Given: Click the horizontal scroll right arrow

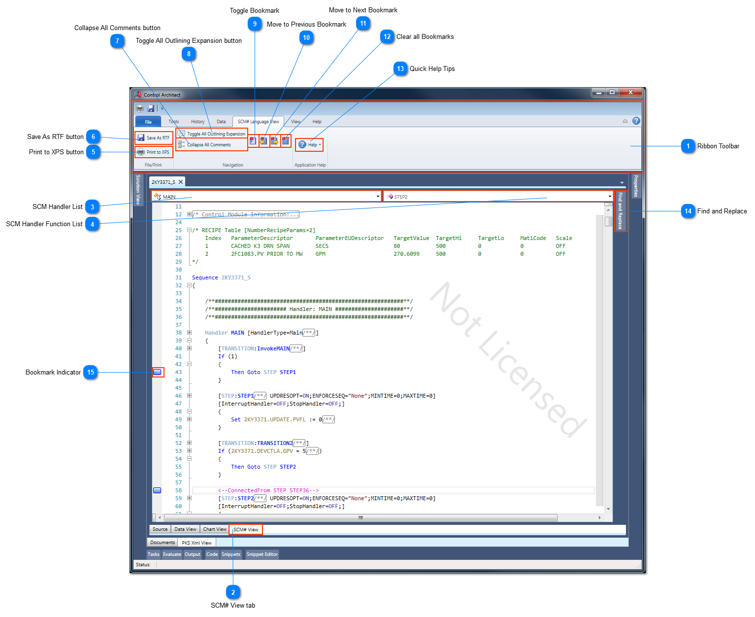Looking at the screenshot, I should [x=599, y=517].
